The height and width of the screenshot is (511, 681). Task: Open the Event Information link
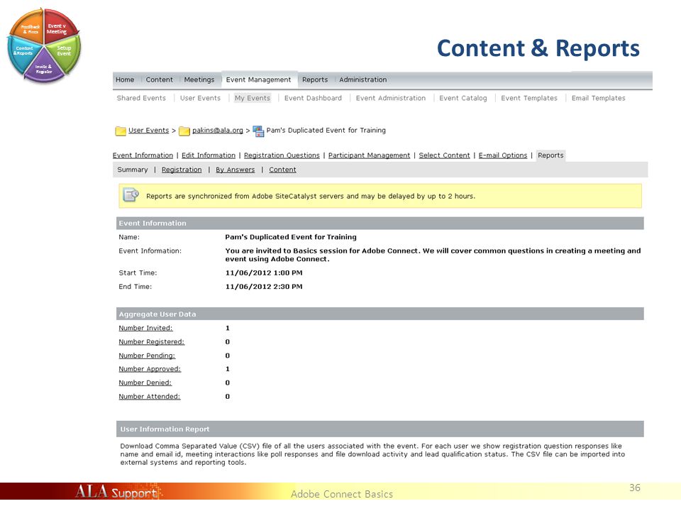tap(143, 155)
